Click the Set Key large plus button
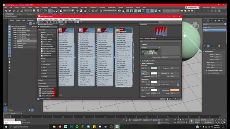The height and width of the screenshot is (129, 230). (191, 121)
